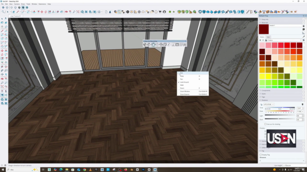Select the arrow Select tool in left toolbar
307x172 pixels.
(2, 19)
